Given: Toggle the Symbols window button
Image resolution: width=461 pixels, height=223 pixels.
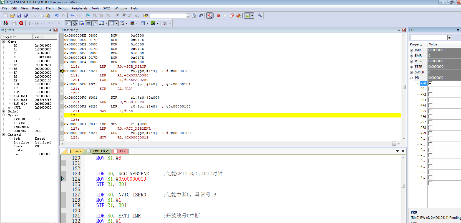Looking at the screenshot, I should pyautogui.click(x=81, y=23).
